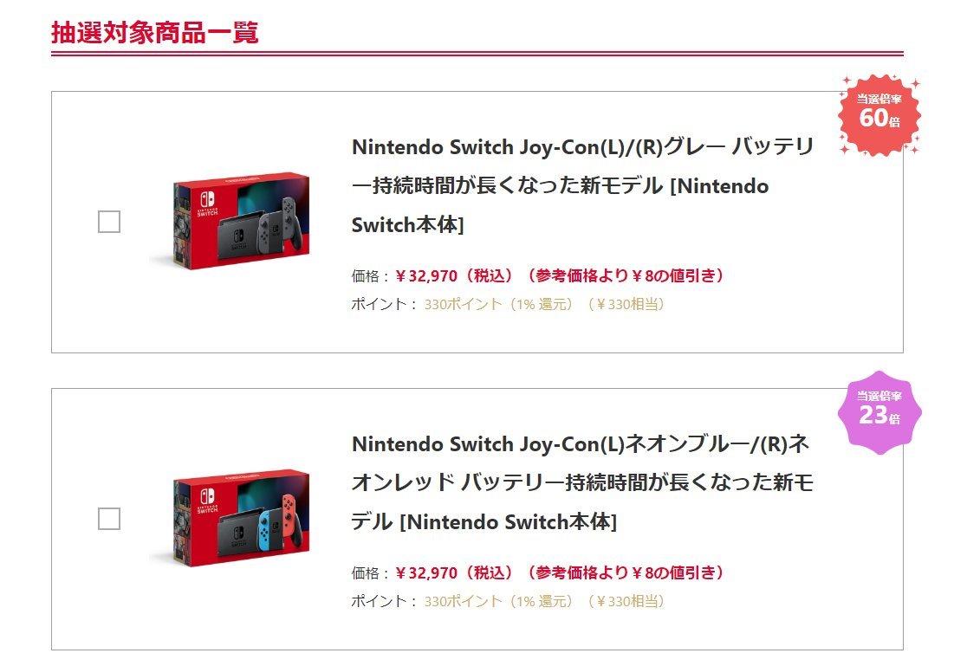This screenshot has width=967, height=666.
Task: Click the red 60倍 winning odds badge
Action: (879, 115)
